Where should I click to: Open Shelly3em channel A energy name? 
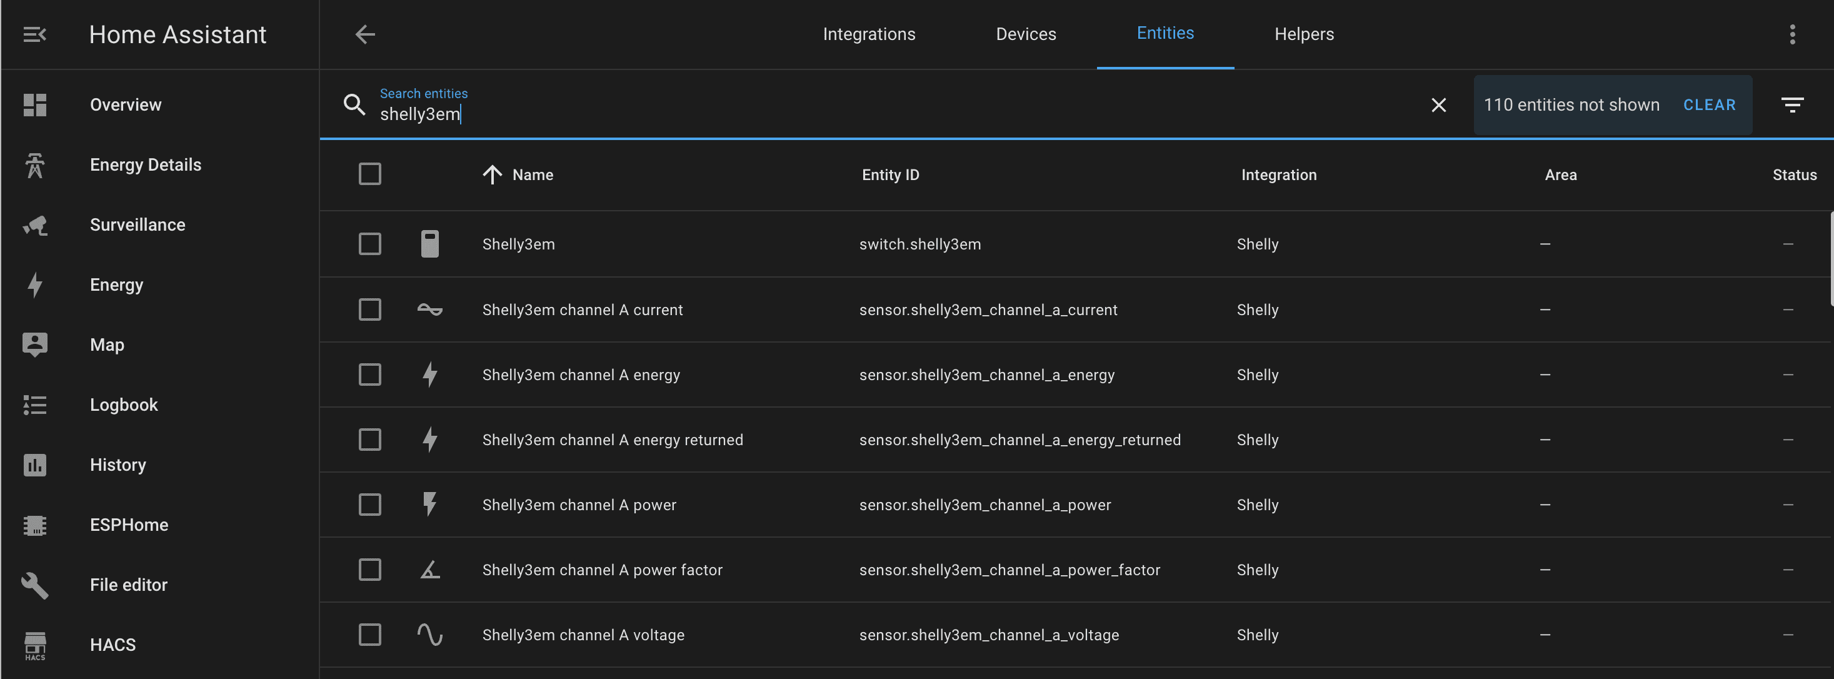tap(581, 375)
